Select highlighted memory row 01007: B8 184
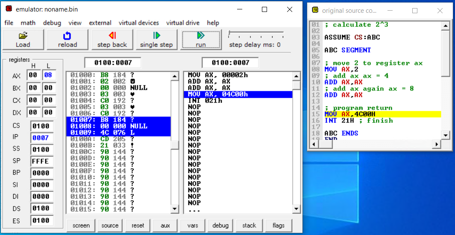 pyautogui.click(x=119, y=120)
